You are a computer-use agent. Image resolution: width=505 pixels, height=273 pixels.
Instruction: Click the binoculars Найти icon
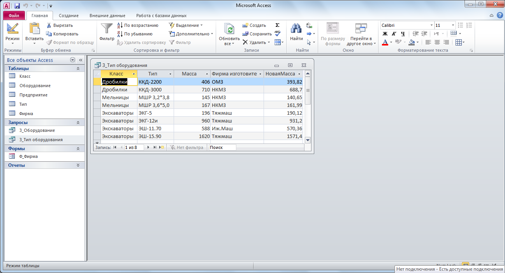pos(297,28)
